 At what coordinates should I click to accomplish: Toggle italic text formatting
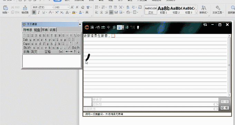(x=39, y=12)
